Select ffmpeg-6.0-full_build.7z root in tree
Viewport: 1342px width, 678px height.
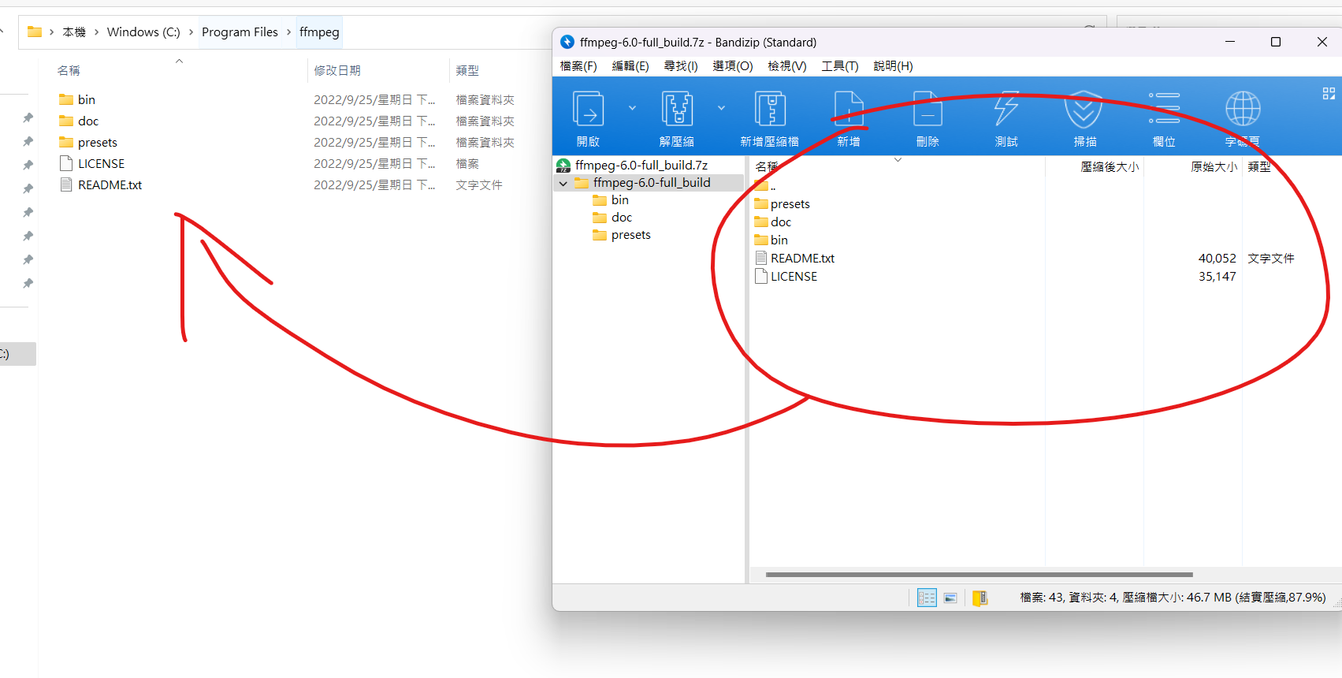click(641, 165)
